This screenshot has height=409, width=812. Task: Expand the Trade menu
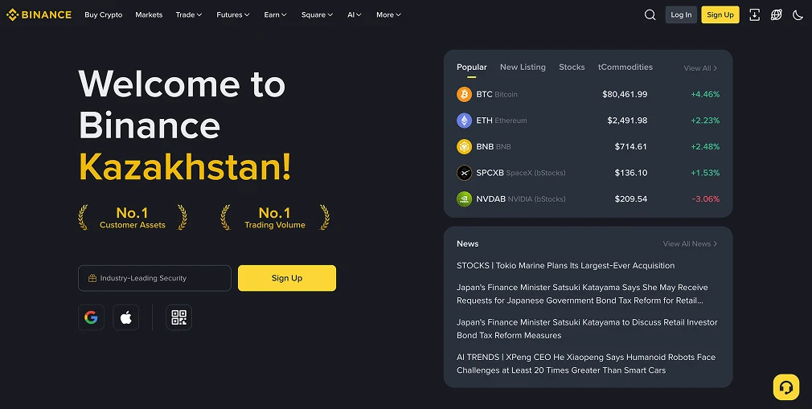click(x=188, y=14)
